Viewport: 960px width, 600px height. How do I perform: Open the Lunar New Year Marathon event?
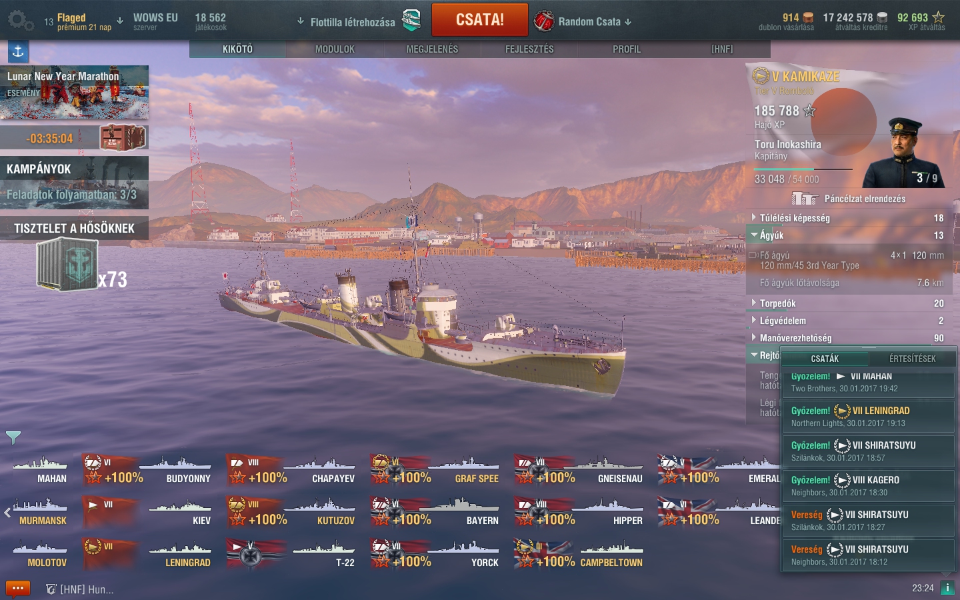pyautogui.click(x=74, y=92)
